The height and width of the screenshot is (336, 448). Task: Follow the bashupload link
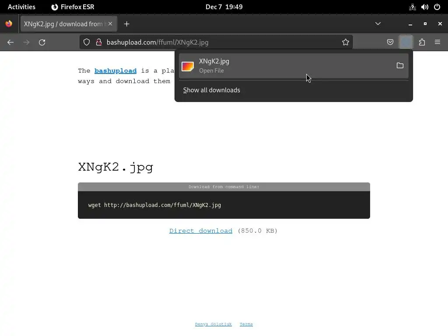click(115, 70)
